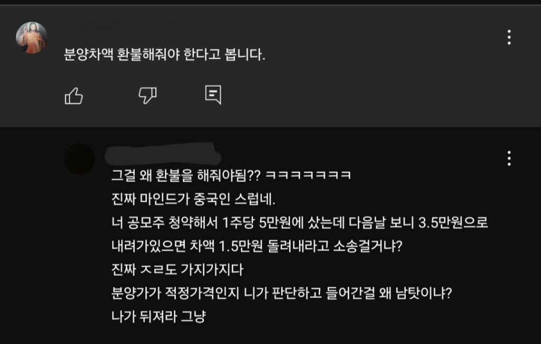Dislike the comment with the thumbs-down icon
This screenshot has height=344, width=541.
click(148, 95)
